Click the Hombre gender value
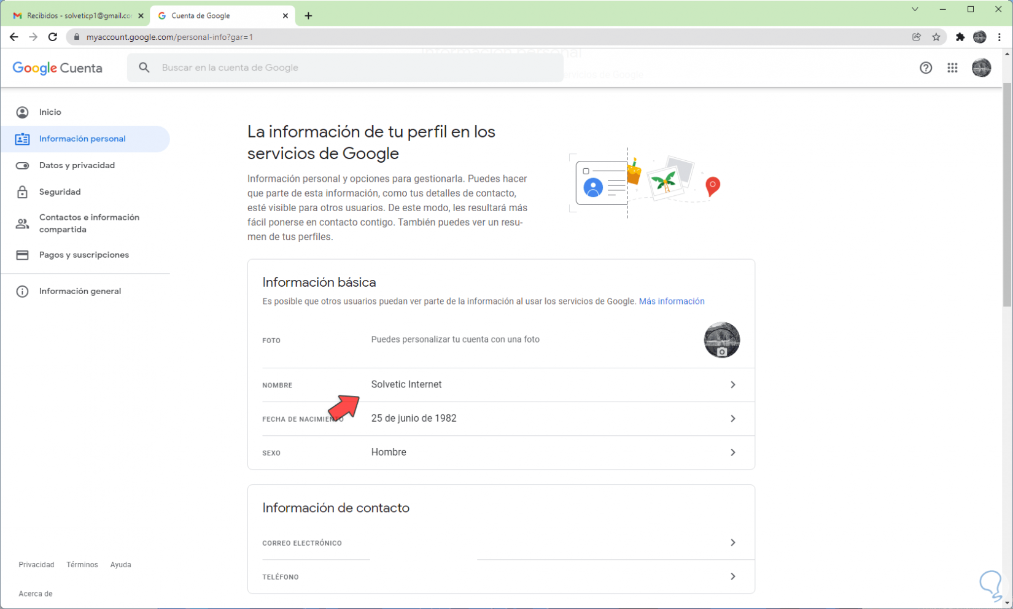The height and width of the screenshot is (609, 1013). tap(389, 452)
